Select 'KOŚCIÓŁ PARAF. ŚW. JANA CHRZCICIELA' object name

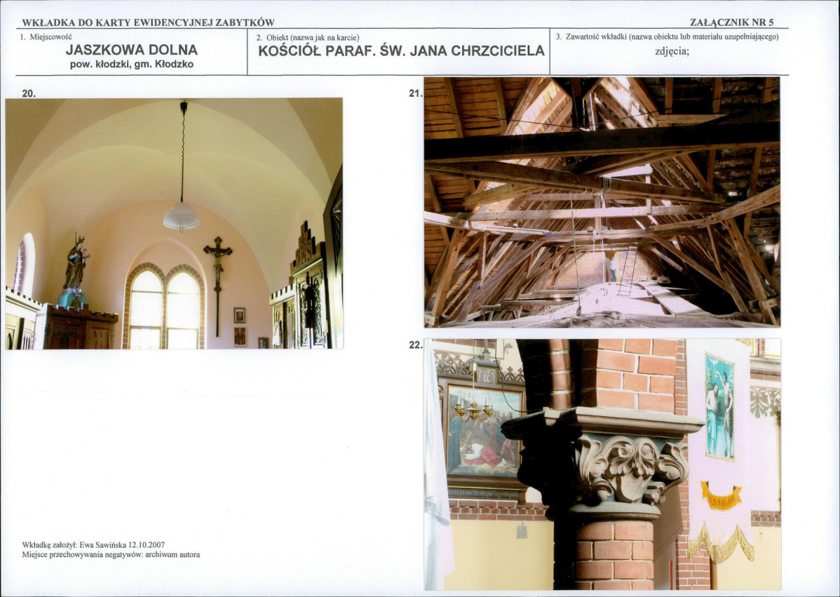pos(401,51)
